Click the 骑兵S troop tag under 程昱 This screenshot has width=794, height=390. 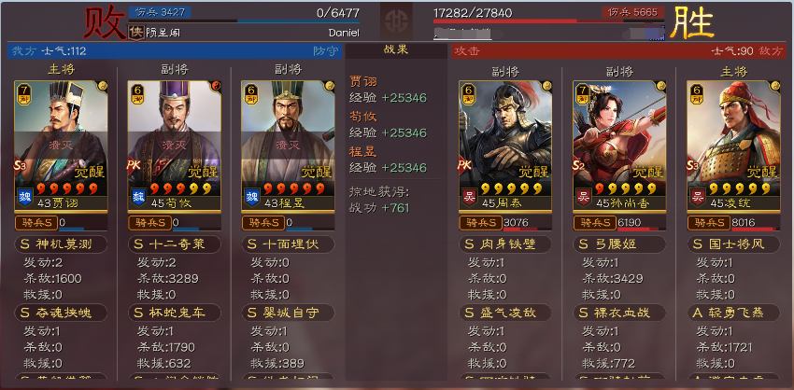tap(263, 223)
